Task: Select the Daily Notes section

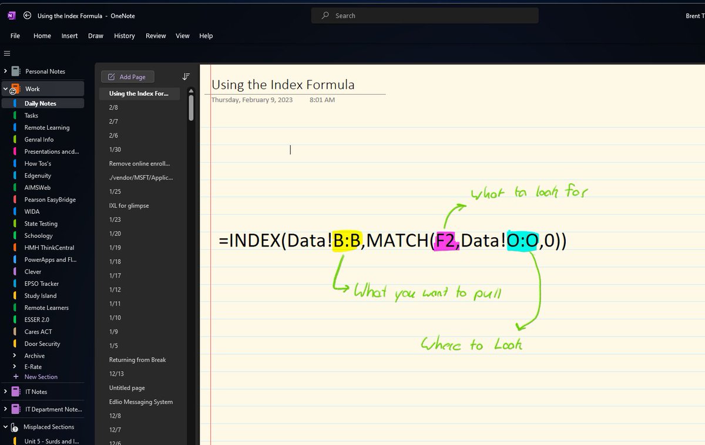Action: (x=43, y=103)
